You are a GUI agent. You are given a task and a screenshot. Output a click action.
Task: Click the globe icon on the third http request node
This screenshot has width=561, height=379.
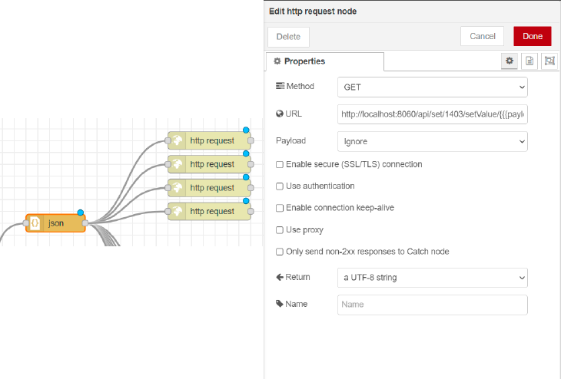pyautogui.click(x=177, y=187)
